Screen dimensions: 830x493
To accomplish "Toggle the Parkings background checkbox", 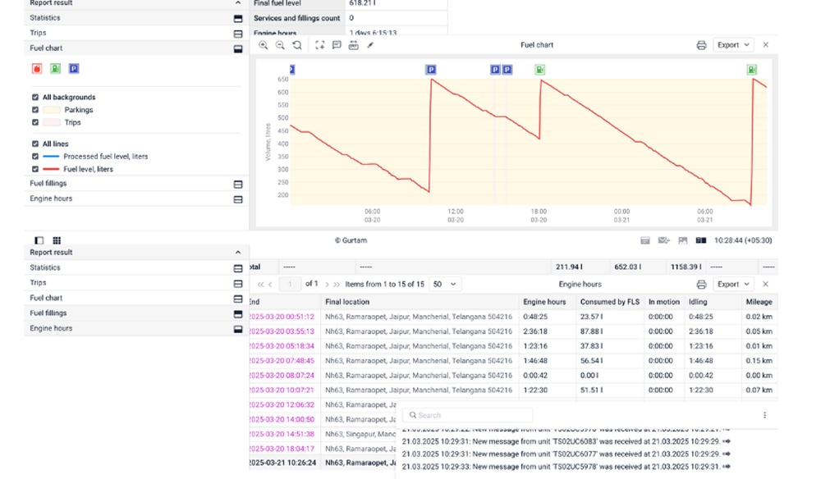I will 34,110.
